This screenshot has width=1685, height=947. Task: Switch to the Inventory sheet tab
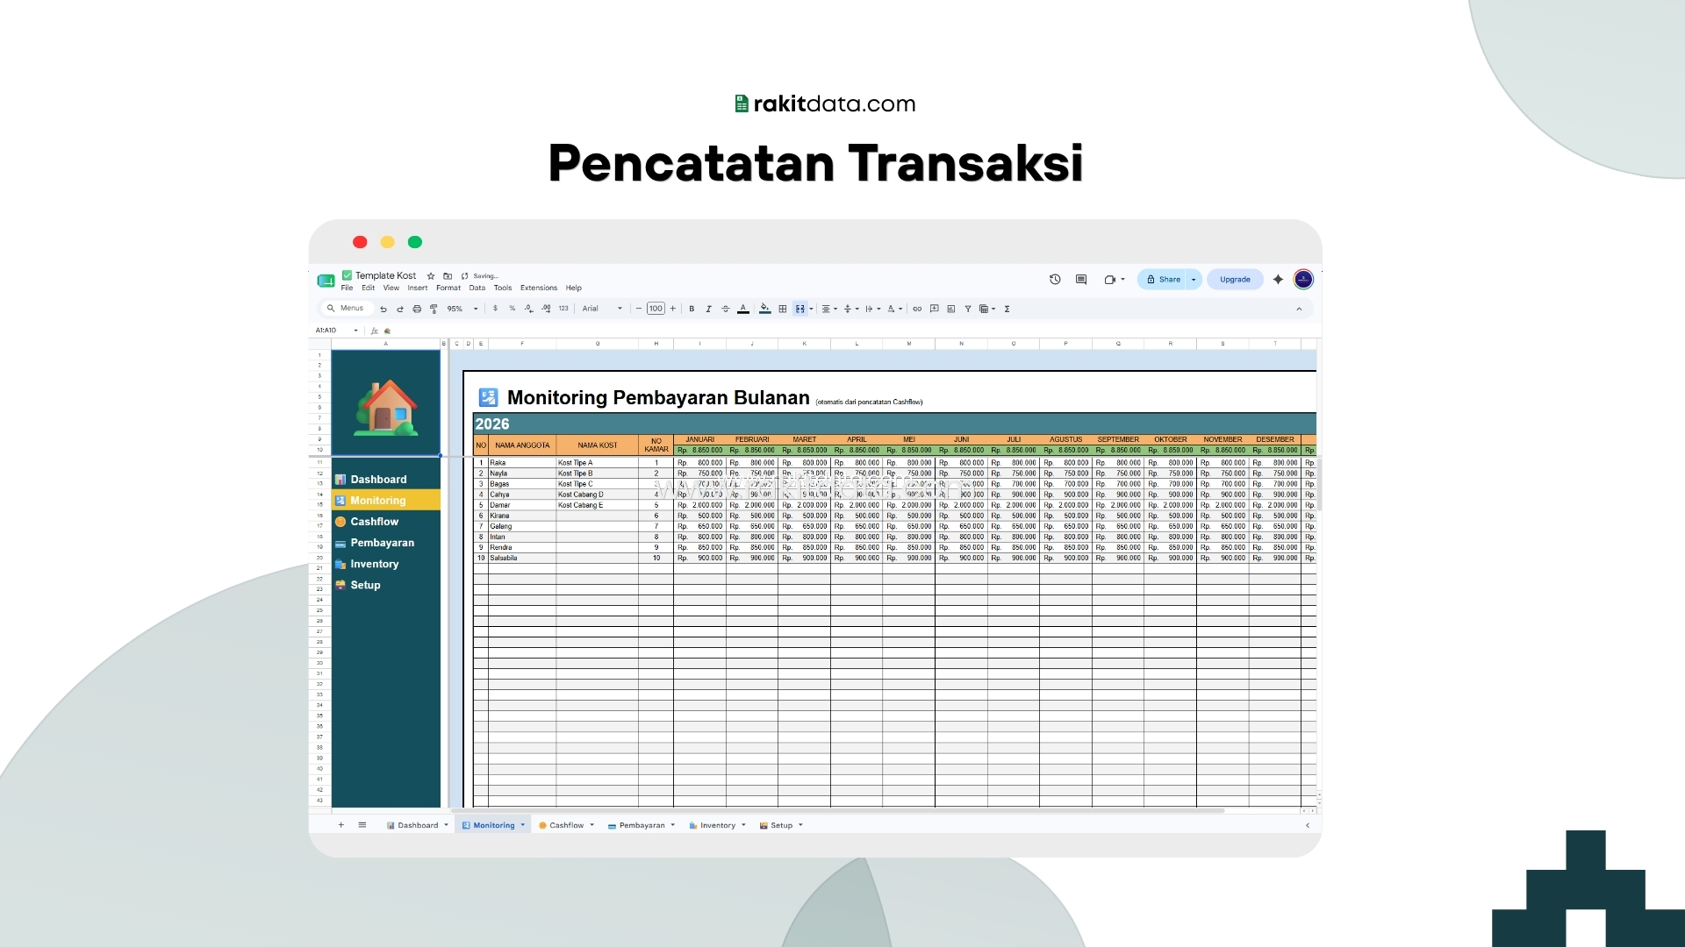coord(718,825)
